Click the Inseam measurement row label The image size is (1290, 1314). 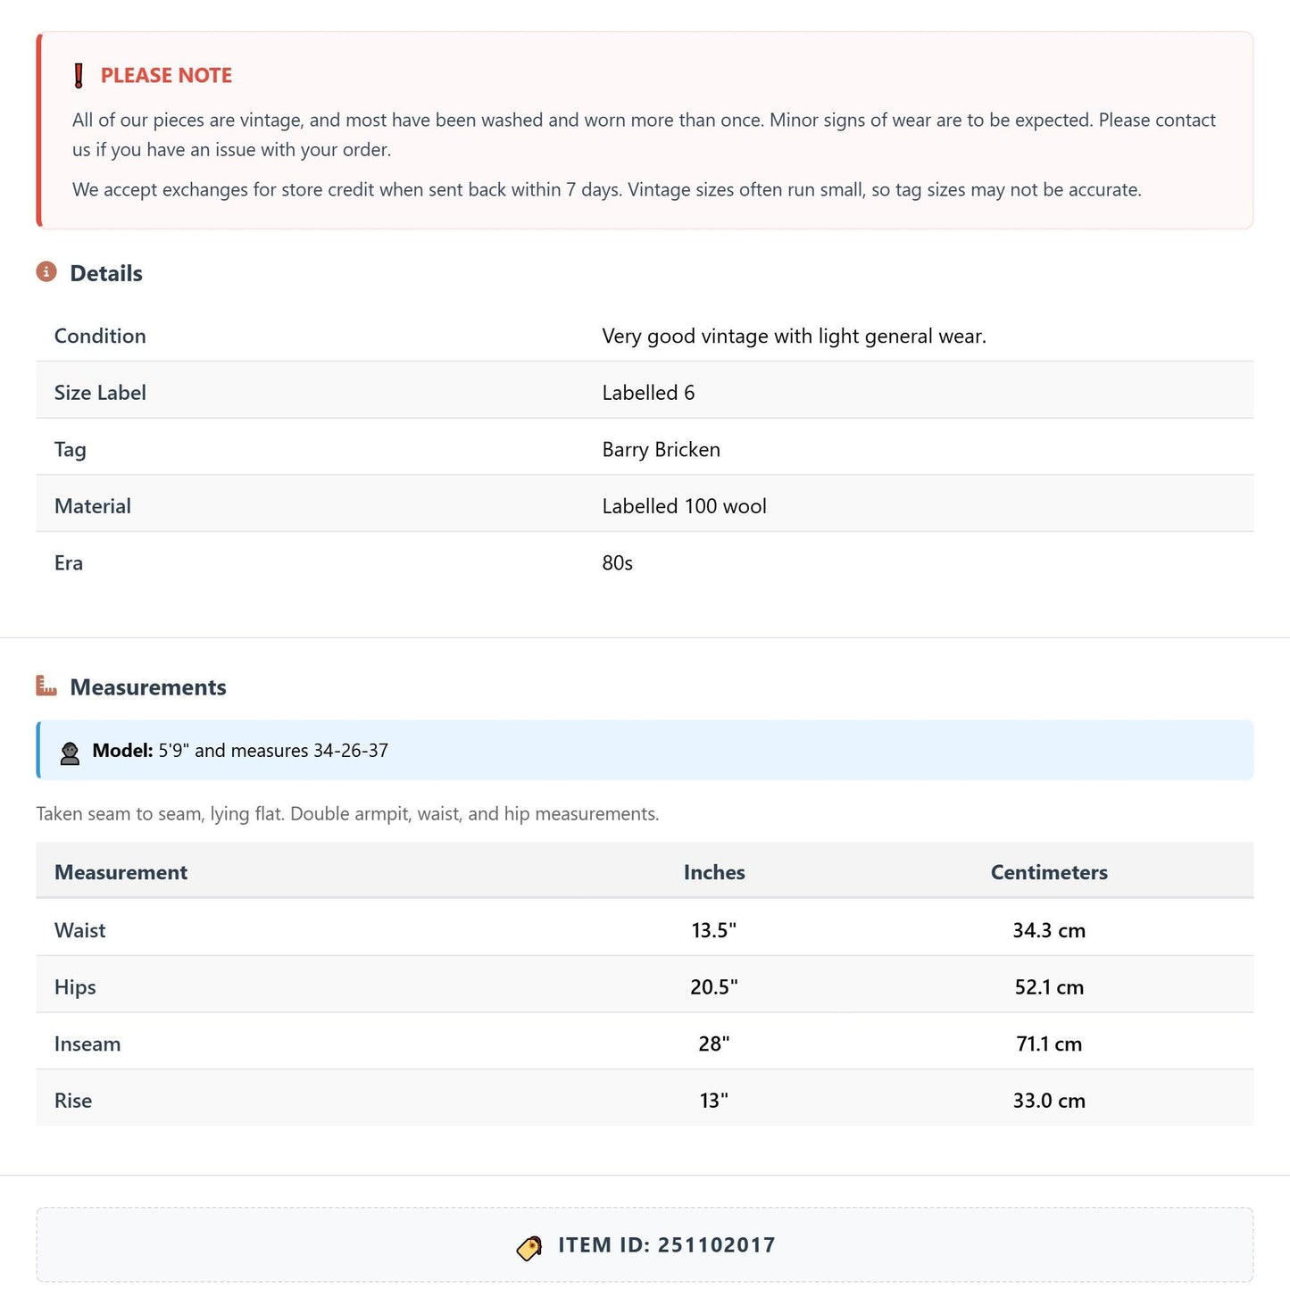(87, 1044)
